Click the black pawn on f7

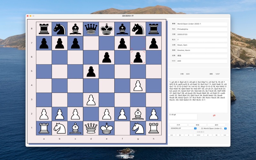point(122,43)
